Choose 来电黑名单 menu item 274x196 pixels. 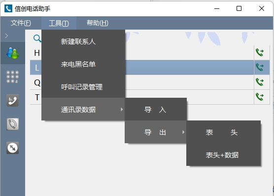83,64
